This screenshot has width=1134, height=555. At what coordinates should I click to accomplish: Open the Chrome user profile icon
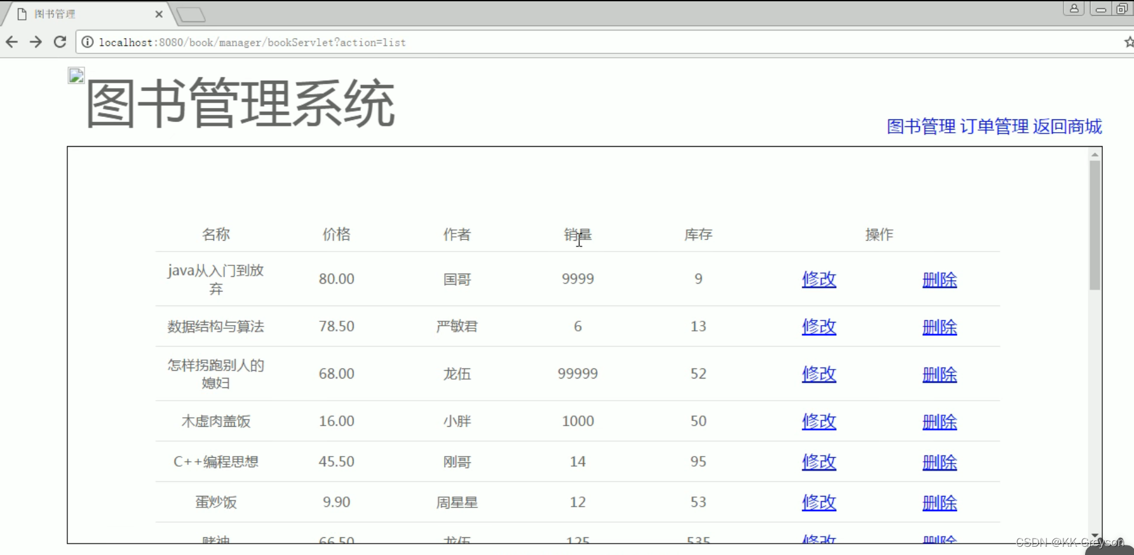[x=1074, y=8]
